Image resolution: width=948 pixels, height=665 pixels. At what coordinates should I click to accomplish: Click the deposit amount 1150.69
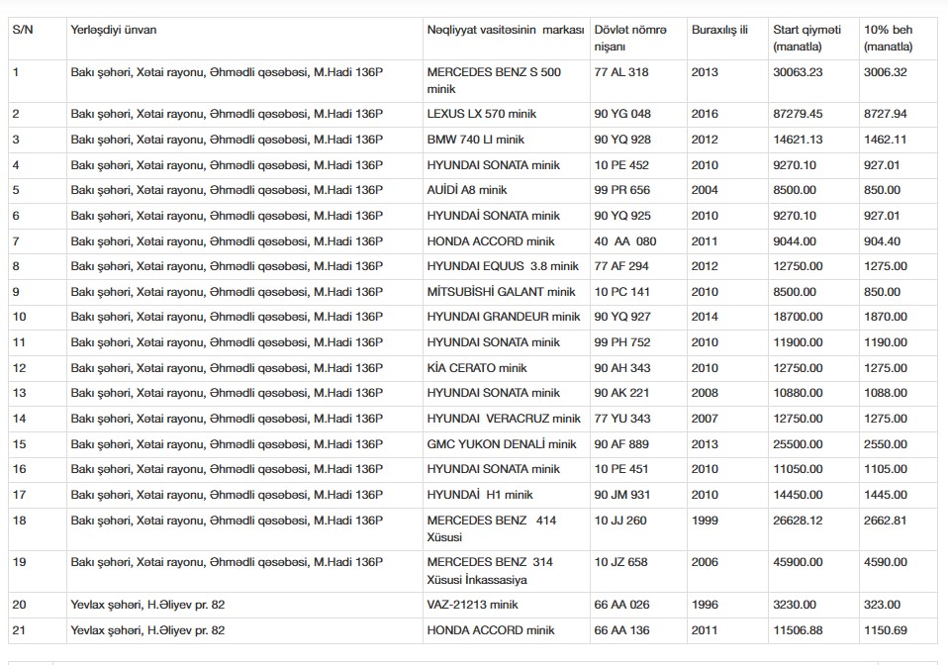(885, 630)
